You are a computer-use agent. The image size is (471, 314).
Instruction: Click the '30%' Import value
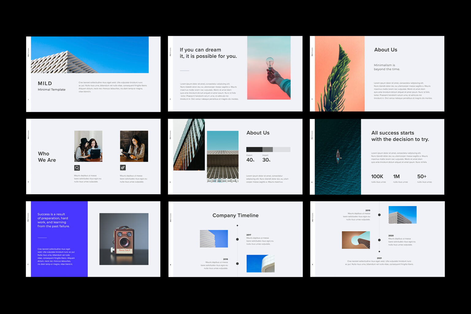266,160
